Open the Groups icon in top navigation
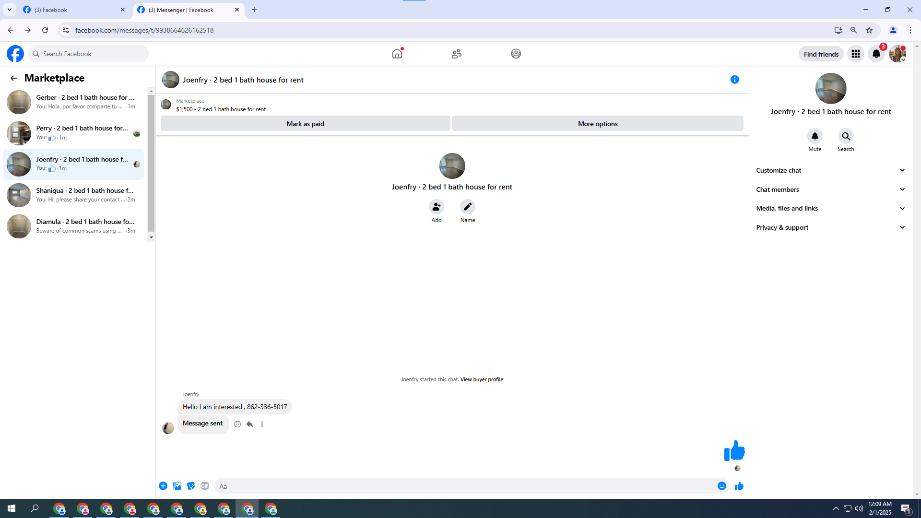The height and width of the screenshot is (518, 921). (516, 54)
